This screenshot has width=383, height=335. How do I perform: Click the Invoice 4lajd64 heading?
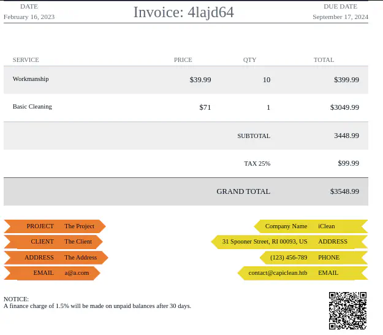click(x=183, y=12)
